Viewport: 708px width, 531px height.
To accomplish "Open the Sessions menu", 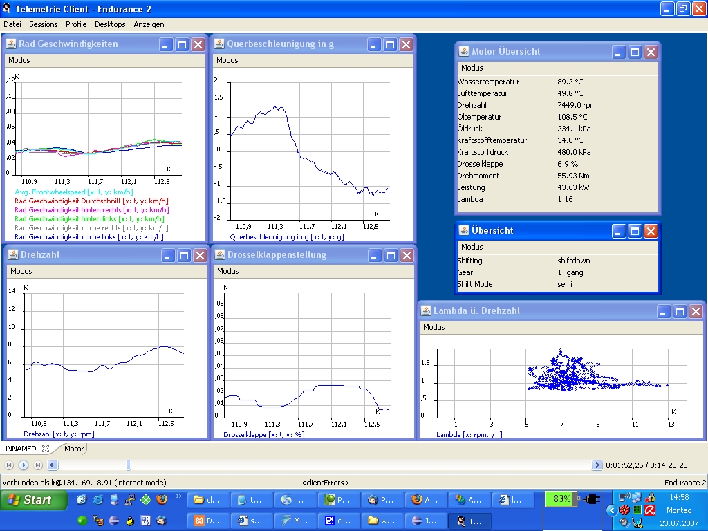I will coord(44,24).
